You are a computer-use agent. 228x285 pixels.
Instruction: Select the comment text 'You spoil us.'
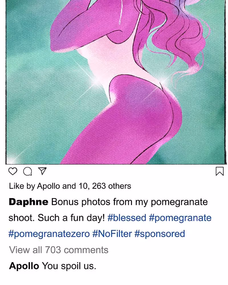69,266
